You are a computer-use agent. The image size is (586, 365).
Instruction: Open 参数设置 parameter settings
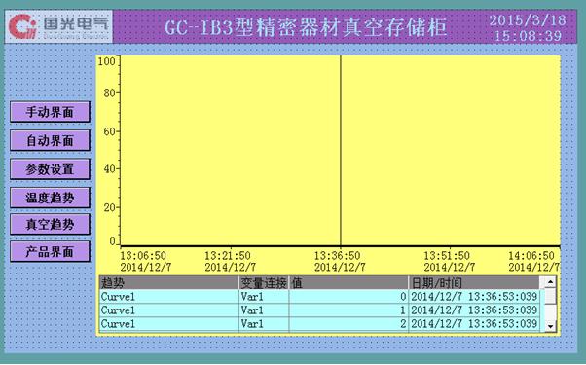tap(50, 169)
